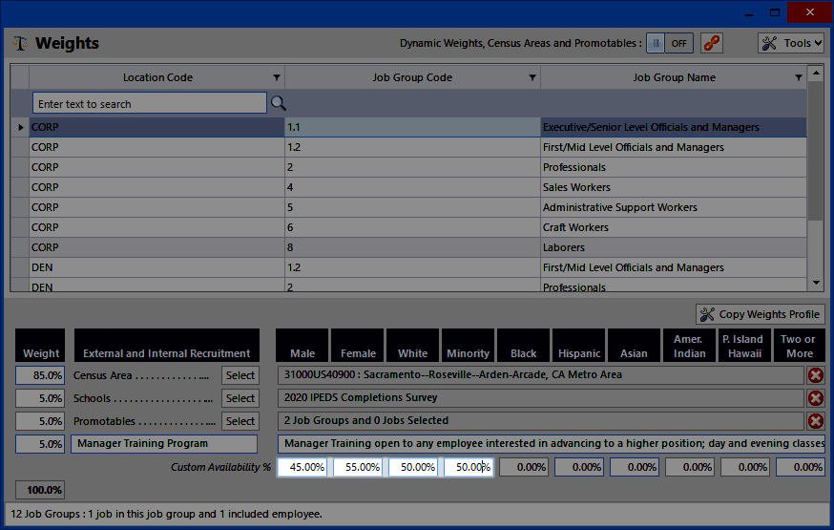
Task: Click Select button for Schools
Action: coord(240,398)
